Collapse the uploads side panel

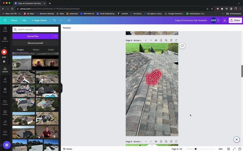62,88
